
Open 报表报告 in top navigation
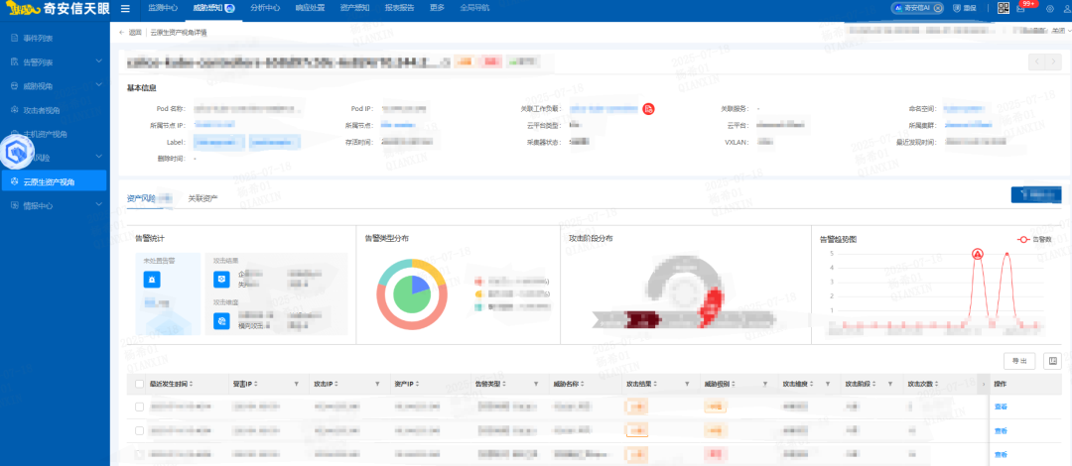tap(399, 8)
